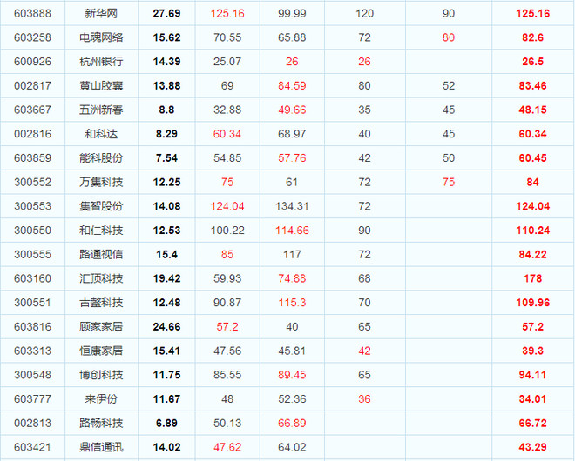575x461 pixels.
Task: Click red value 89.45 in 博创科技 row
Action: (292, 375)
